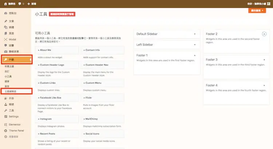Expand the Custom Header Nav widget
Viewport: 273px width, 149px height.
click(102, 65)
